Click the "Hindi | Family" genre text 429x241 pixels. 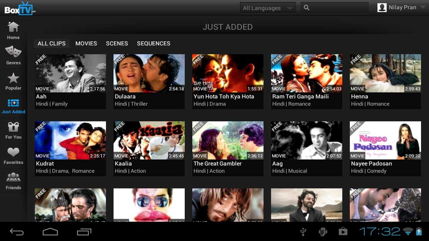click(52, 104)
